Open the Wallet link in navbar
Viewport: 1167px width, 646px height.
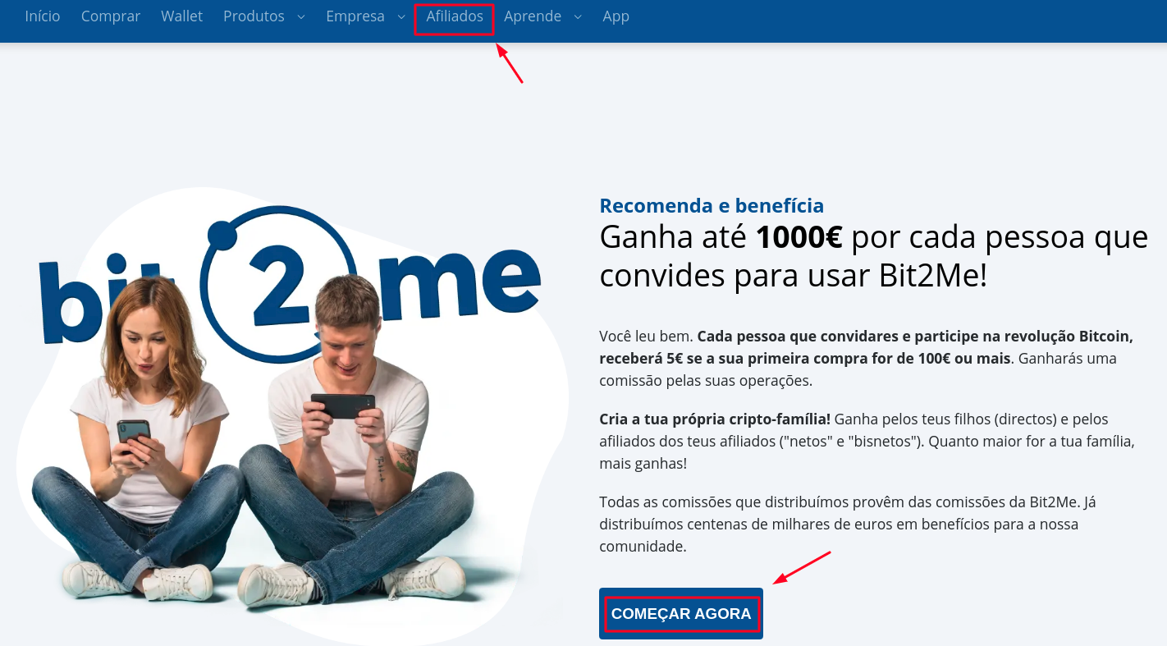tap(181, 16)
